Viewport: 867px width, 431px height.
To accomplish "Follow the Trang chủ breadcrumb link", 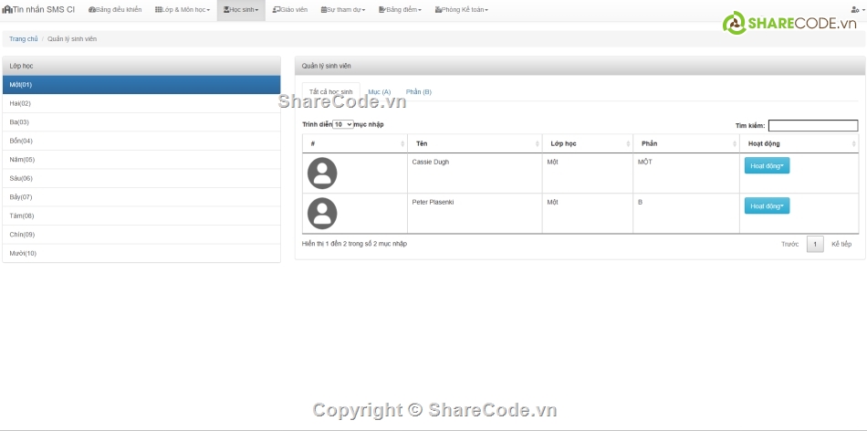I will 23,38.
